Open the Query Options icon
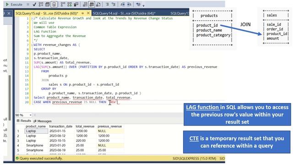293x165 pixels. pyautogui.click(x=48, y=4)
